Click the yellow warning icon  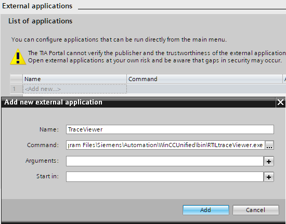(18, 57)
